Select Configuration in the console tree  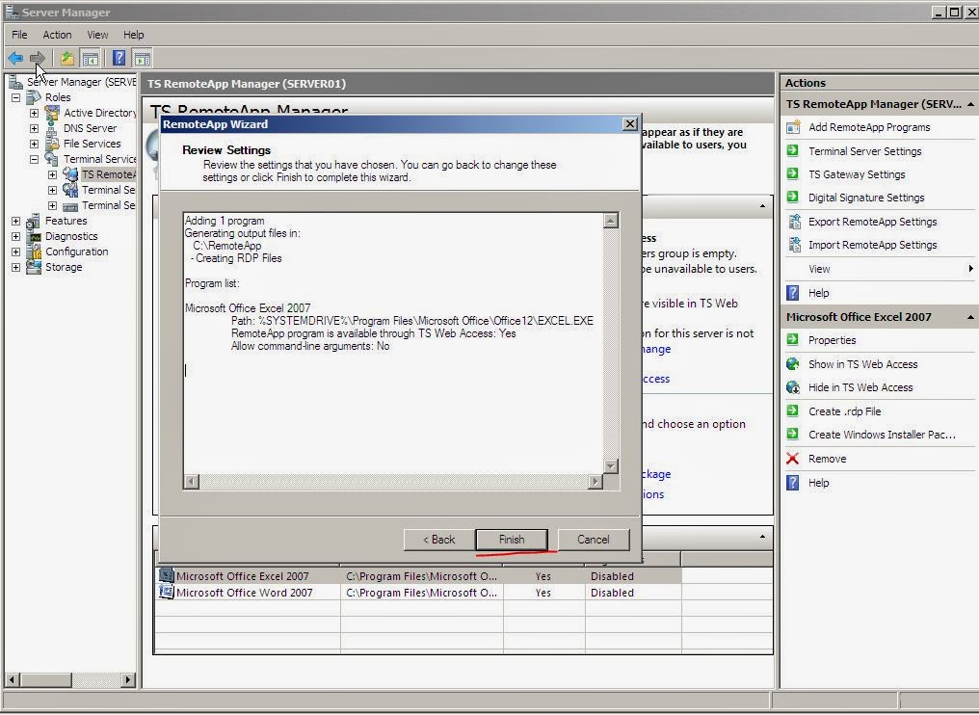[x=76, y=252]
